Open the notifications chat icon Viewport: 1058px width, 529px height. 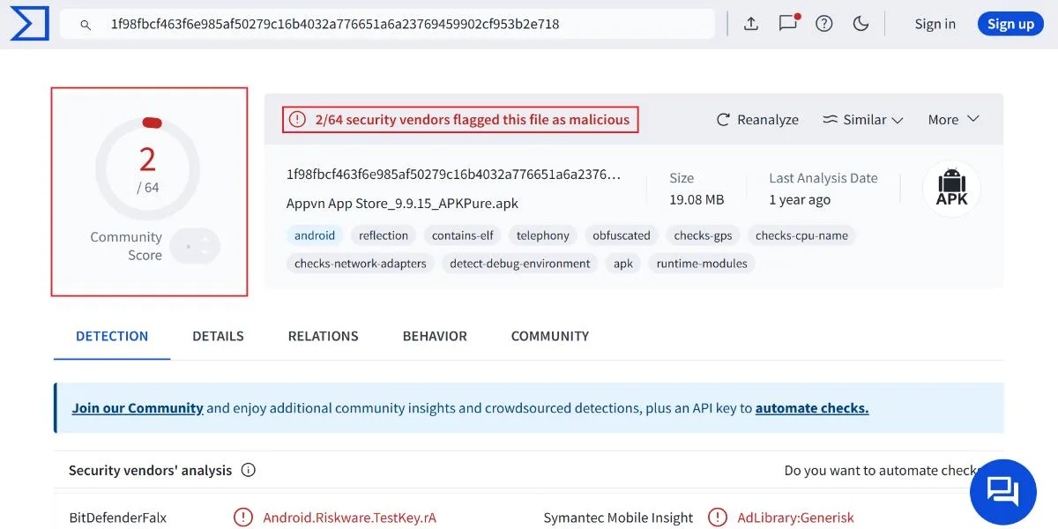click(788, 24)
